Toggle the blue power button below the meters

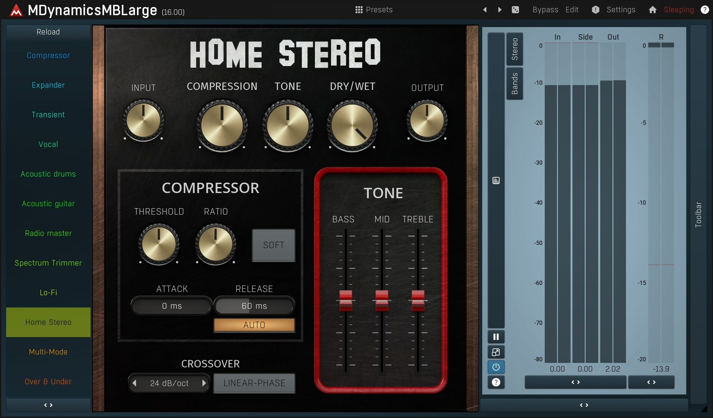click(x=496, y=367)
